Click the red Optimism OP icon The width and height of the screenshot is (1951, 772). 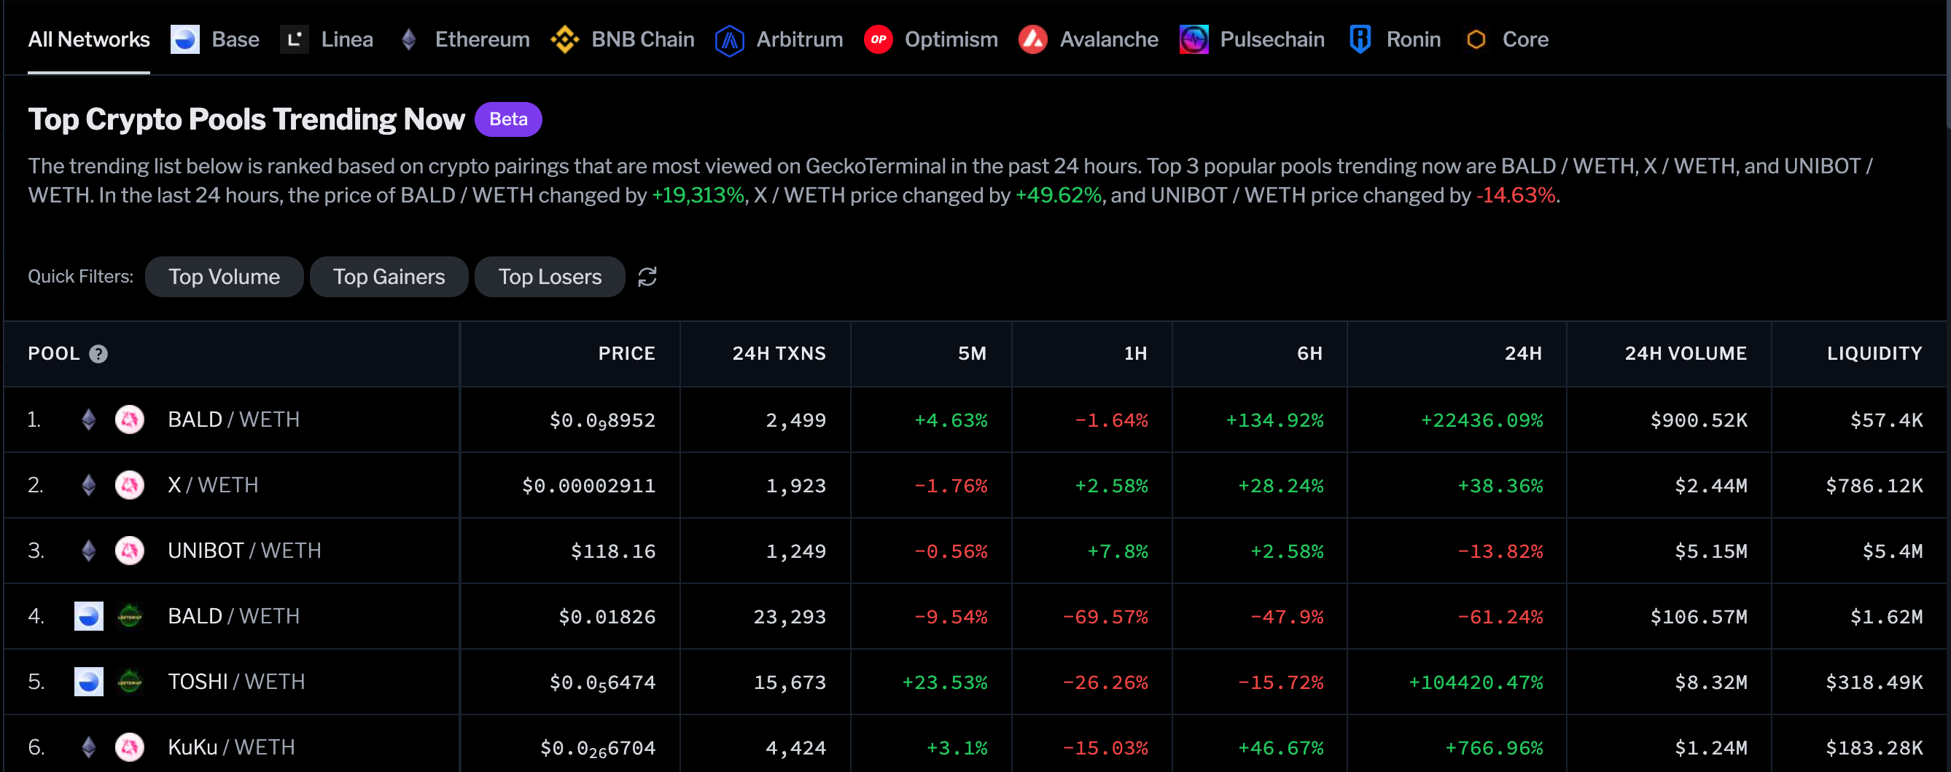pos(878,39)
